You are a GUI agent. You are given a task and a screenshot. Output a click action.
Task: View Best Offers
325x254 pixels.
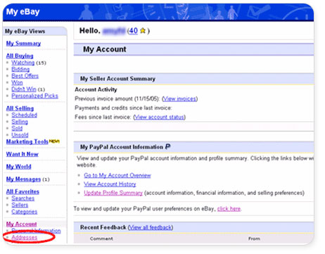pos(25,76)
